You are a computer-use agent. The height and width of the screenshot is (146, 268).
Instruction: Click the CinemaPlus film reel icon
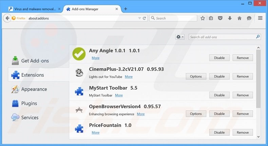pyautogui.click(x=79, y=72)
